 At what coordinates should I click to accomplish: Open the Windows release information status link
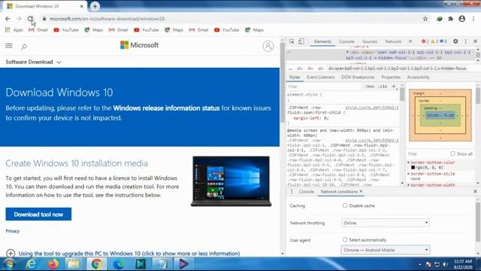click(166, 108)
